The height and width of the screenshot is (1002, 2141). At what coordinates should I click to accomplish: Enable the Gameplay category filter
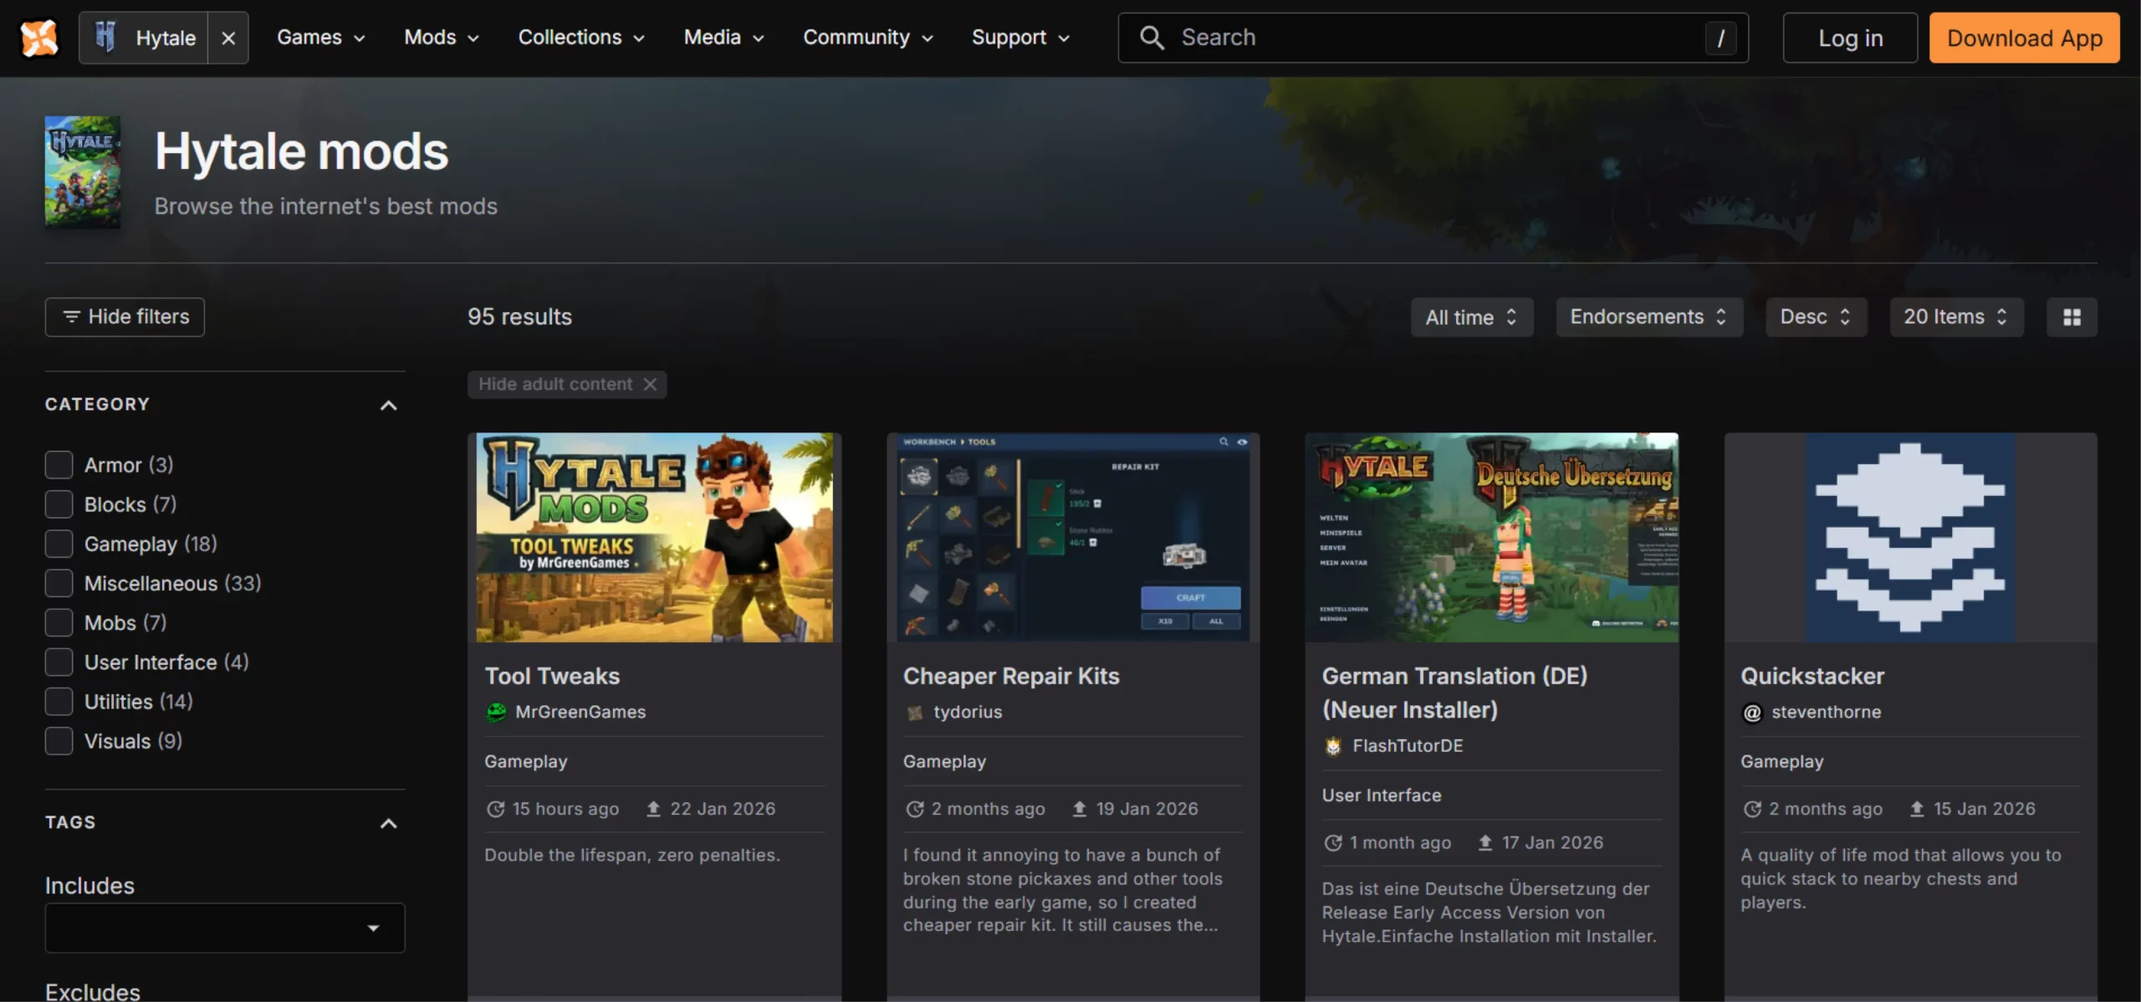pos(59,544)
